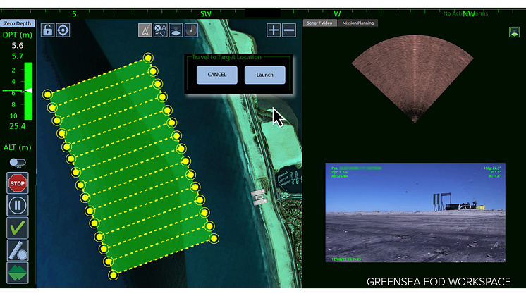Click the green diamond layers icon

18,273
